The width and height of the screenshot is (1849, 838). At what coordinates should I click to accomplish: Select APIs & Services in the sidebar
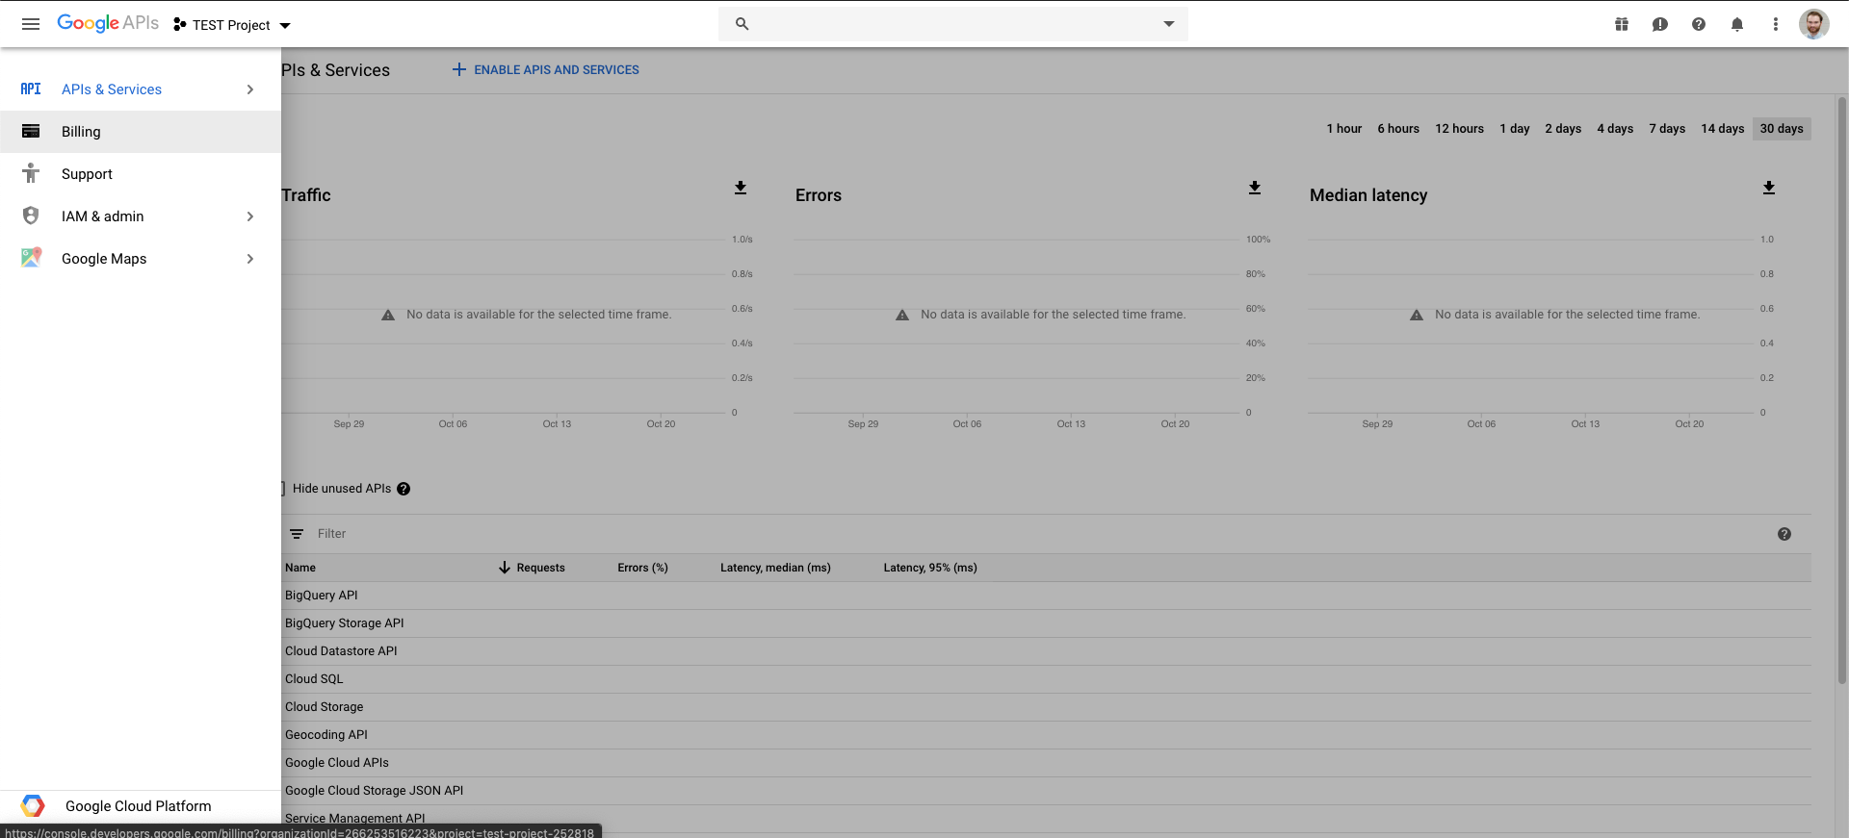click(141, 89)
